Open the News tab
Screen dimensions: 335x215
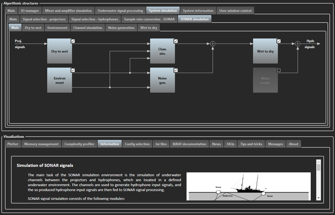click(x=217, y=144)
